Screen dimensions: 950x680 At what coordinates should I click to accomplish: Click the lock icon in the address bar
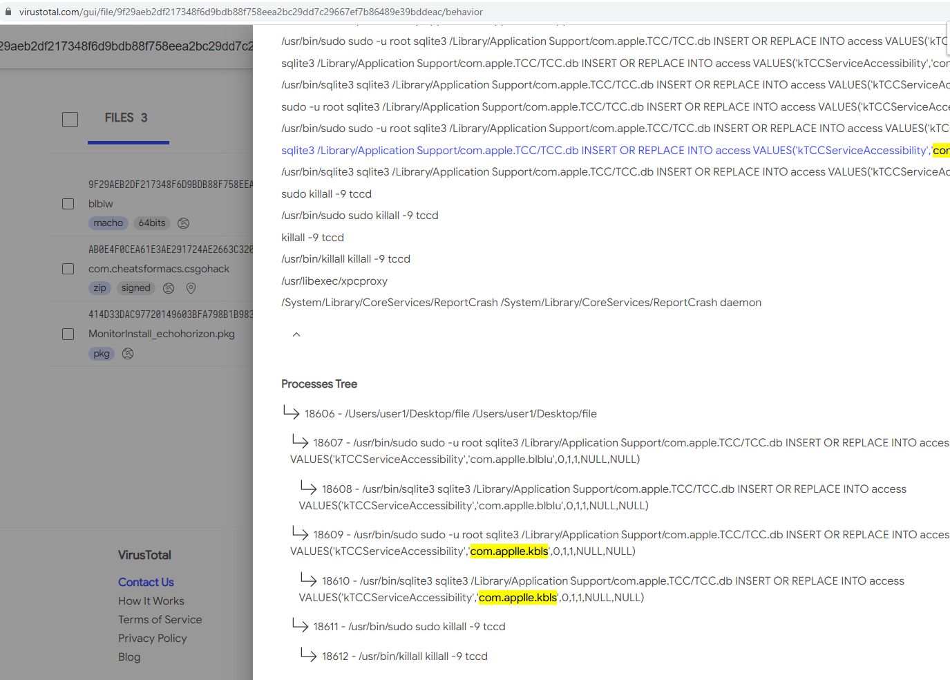click(x=8, y=12)
